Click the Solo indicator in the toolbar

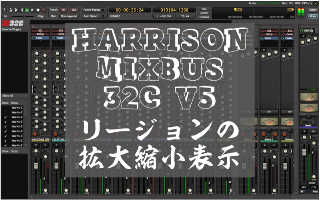point(204,9)
